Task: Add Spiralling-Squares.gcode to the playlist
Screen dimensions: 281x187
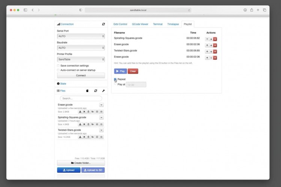Action: pyautogui.click(x=101, y=124)
